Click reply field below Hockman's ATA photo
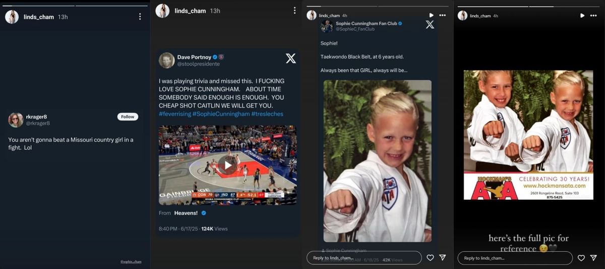The width and height of the screenshot is (605, 269). tap(515, 258)
